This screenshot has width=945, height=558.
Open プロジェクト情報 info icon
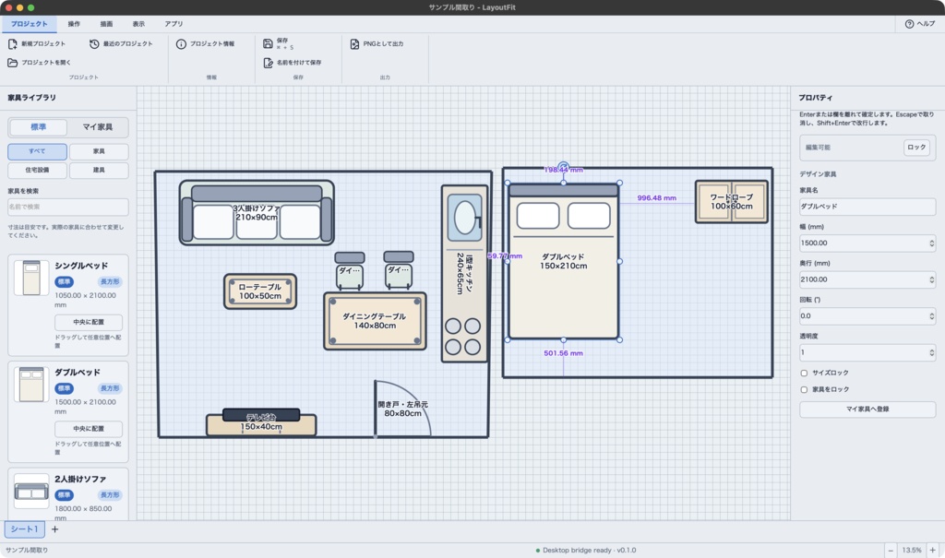[181, 44]
